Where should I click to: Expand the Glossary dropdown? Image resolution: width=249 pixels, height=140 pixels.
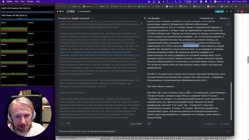(224, 18)
